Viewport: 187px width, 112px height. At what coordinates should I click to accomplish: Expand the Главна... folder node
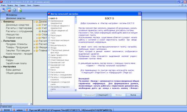click(x=34, y=51)
